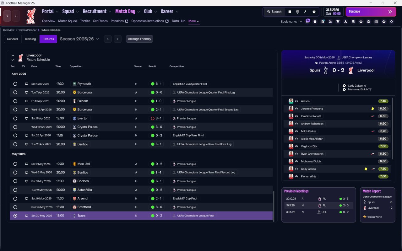
Task: Click the Liverpool crest in the header
Action: 31,16
